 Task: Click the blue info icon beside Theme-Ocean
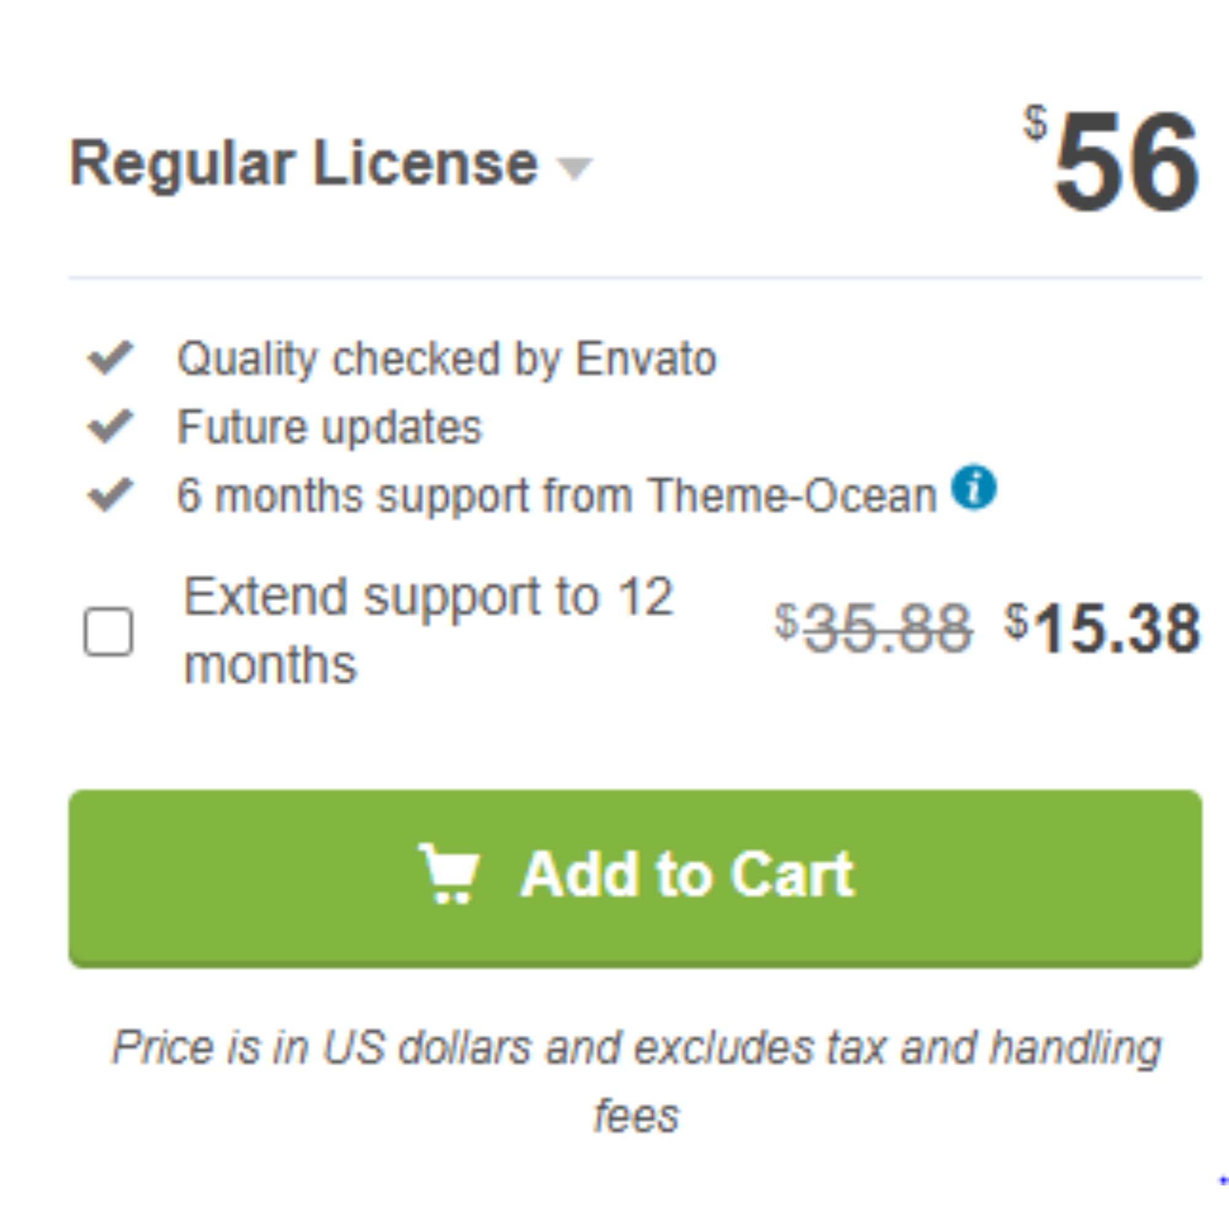coord(973,487)
